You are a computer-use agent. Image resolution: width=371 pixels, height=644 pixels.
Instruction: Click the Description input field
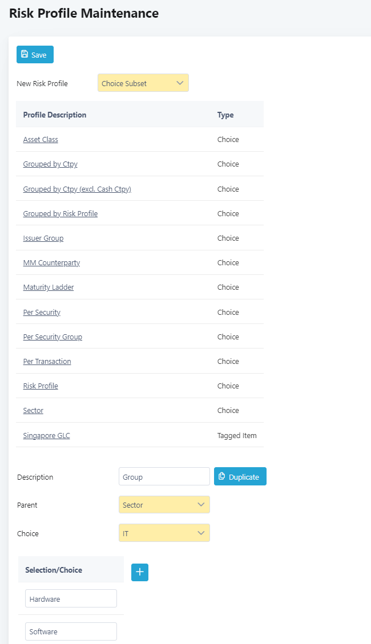point(164,476)
